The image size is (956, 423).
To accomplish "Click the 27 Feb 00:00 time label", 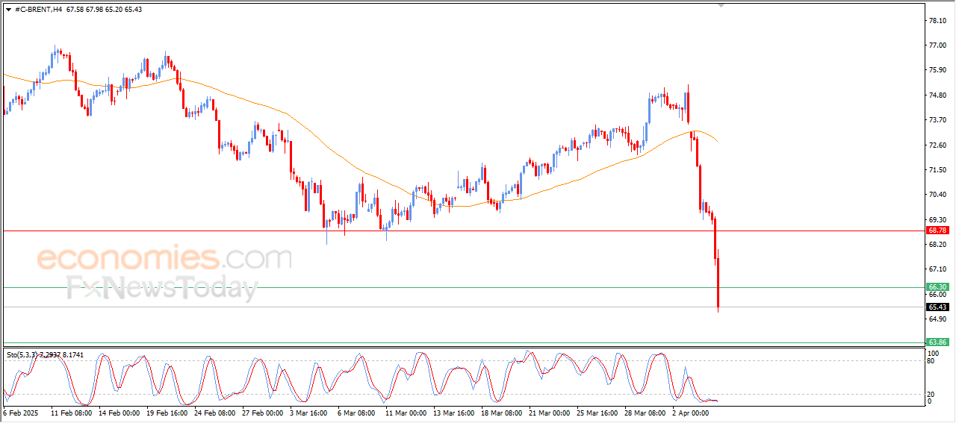I will click(x=262, y=412).
